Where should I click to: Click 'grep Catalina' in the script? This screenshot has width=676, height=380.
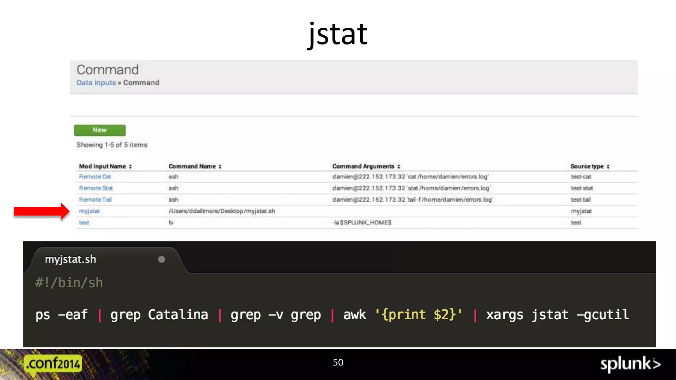pos(159,315)
